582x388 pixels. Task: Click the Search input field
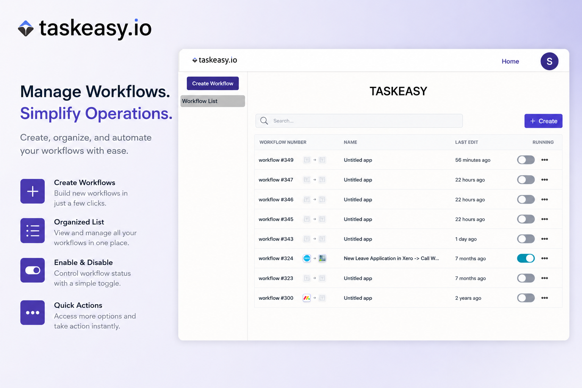pyautogui.click(x=359, y=121)
